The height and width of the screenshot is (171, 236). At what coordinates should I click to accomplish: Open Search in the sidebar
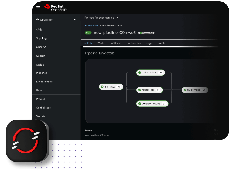pyautogui.click(x=40, y=56)
